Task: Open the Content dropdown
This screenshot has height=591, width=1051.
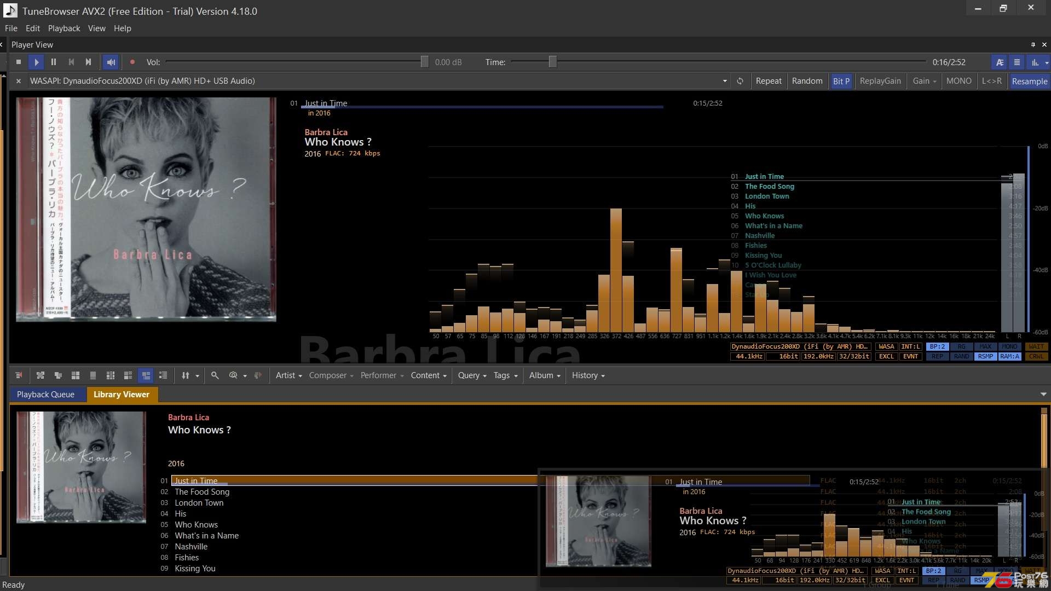Action: click(429, 375)
